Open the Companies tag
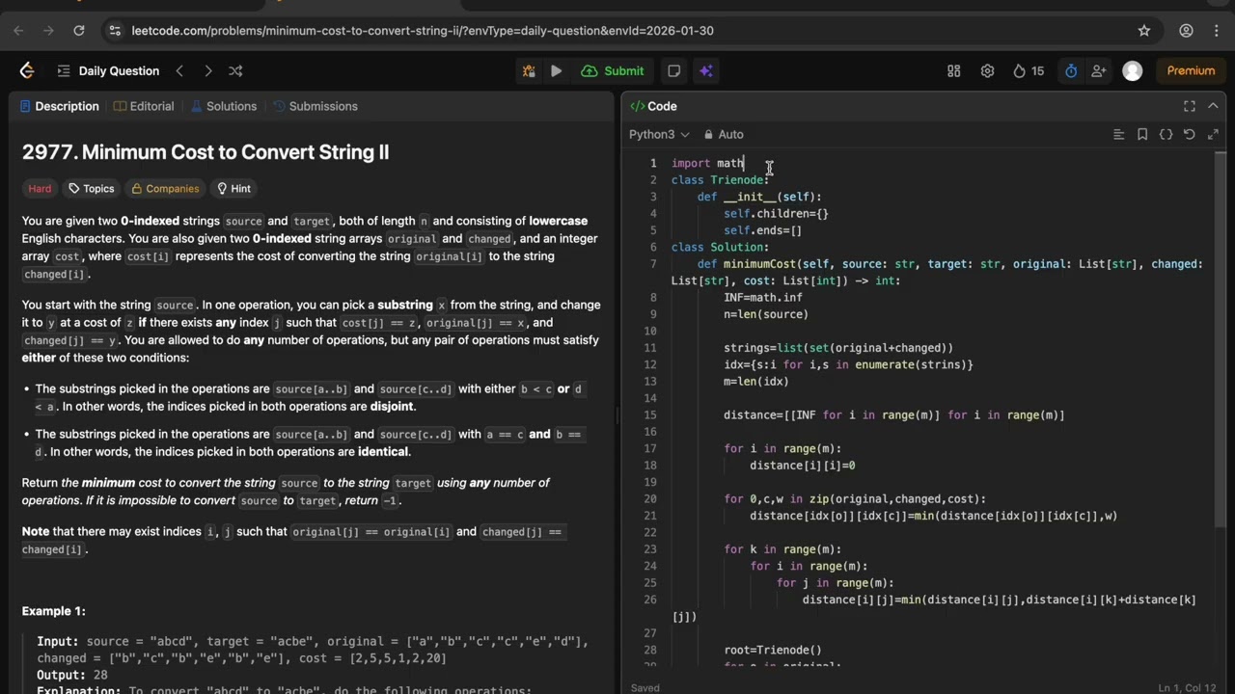 point(165,189)
